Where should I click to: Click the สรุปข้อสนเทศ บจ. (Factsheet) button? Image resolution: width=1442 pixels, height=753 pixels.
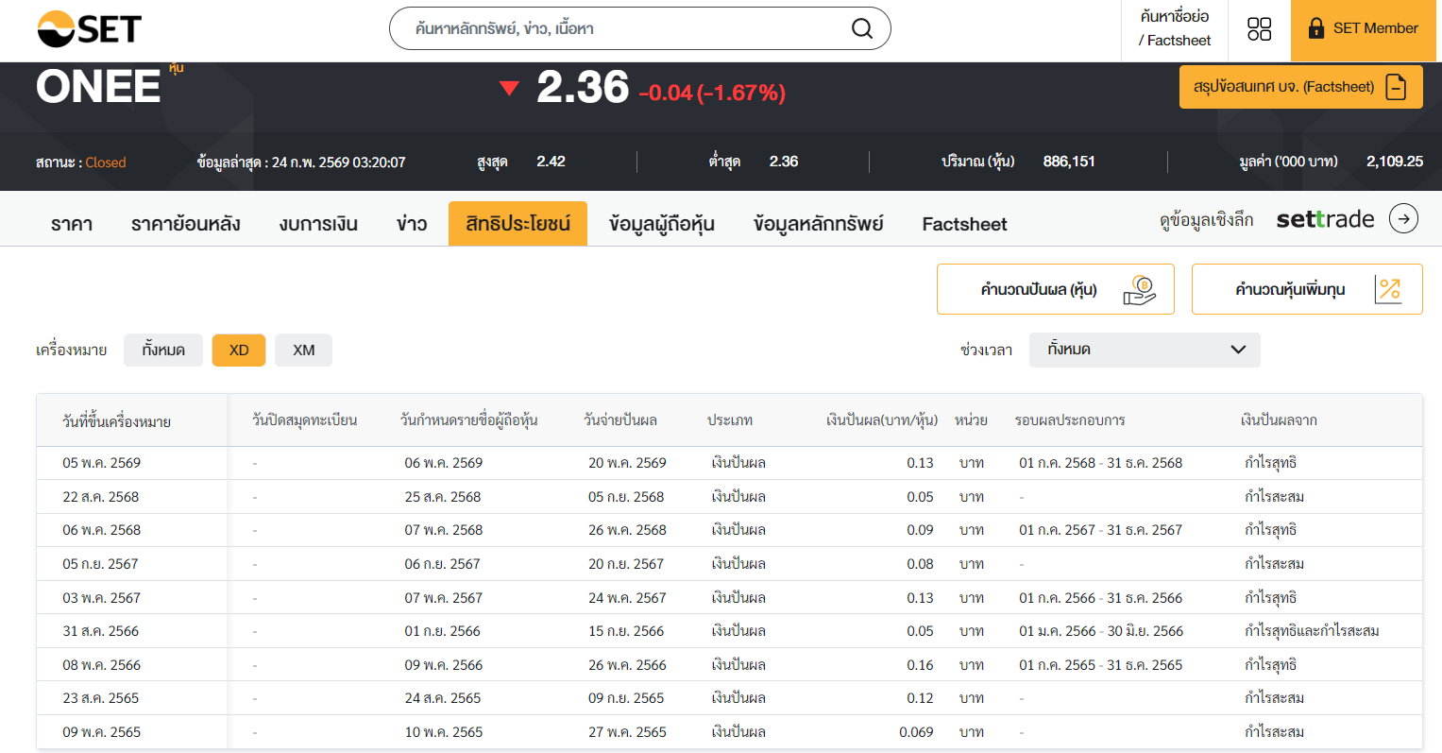point(1300,87)
